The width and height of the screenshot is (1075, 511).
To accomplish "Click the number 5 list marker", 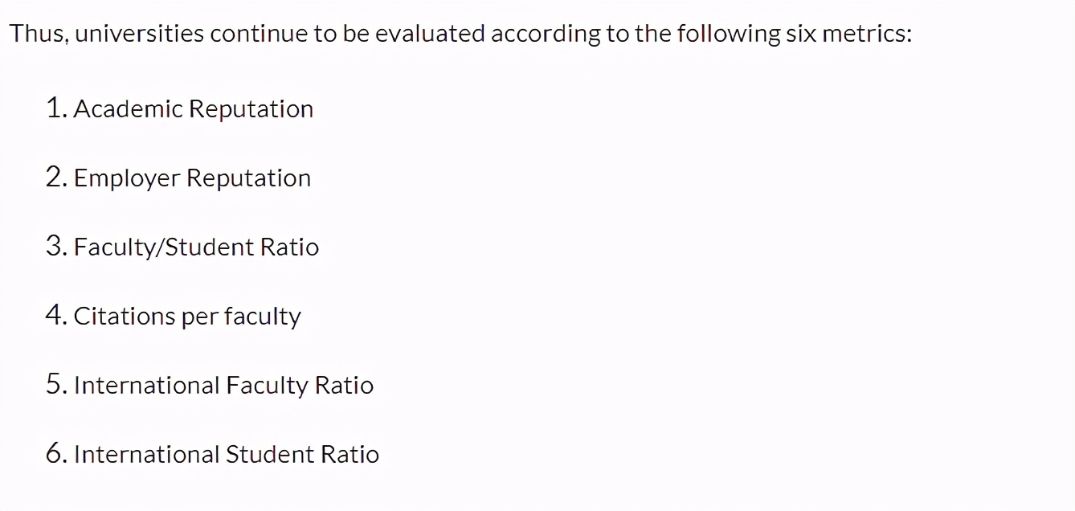I will (55, 385).
